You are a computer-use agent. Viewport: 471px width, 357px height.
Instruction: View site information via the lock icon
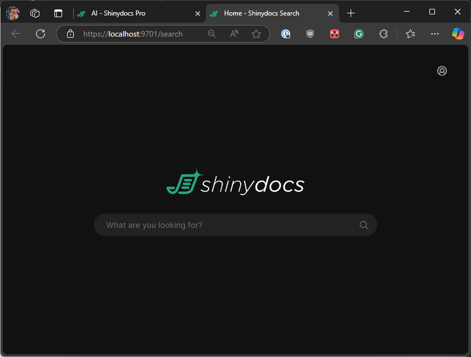[70, 34]
